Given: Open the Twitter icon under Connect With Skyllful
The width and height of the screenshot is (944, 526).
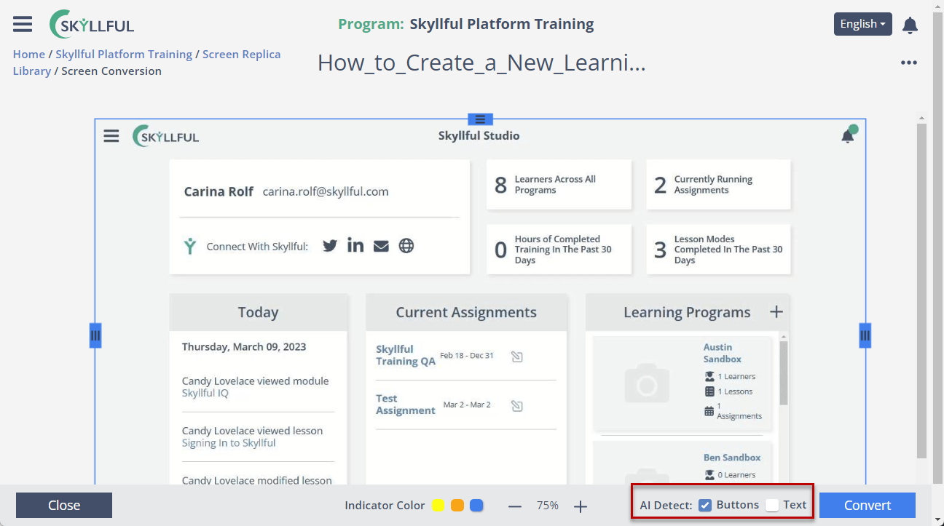Looking at the screenshot, I should [x=330, y=246].
